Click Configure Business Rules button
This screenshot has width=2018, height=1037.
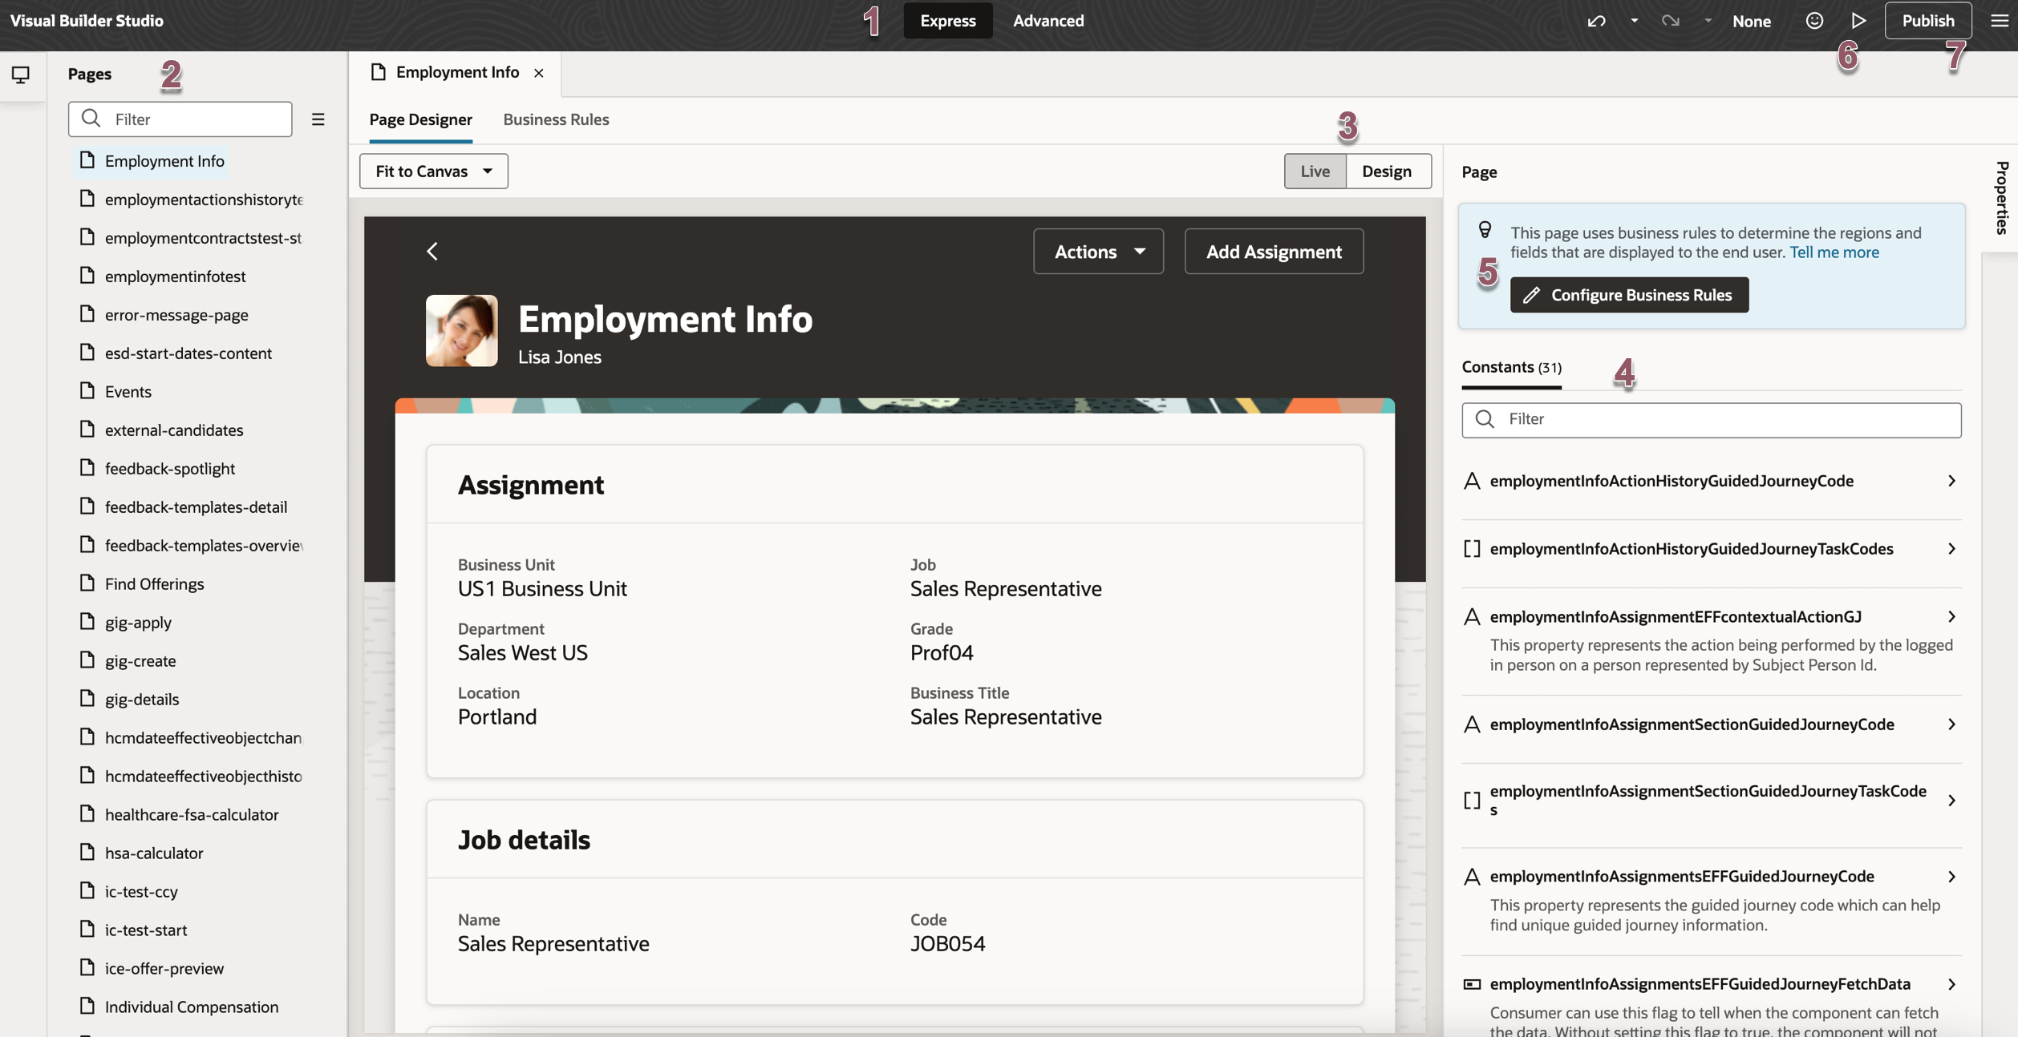1629,295
